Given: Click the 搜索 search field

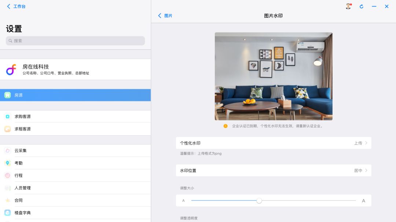Looking at the screenshot, I should pos(75,41).
